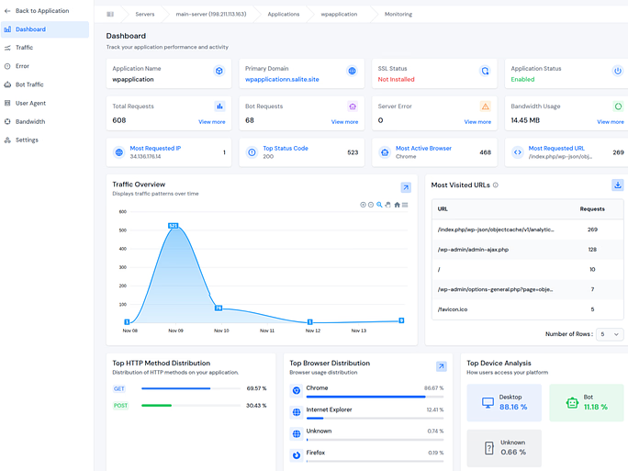Click the 521 data point on chart
628x471 pixels.
click(172, 225)
